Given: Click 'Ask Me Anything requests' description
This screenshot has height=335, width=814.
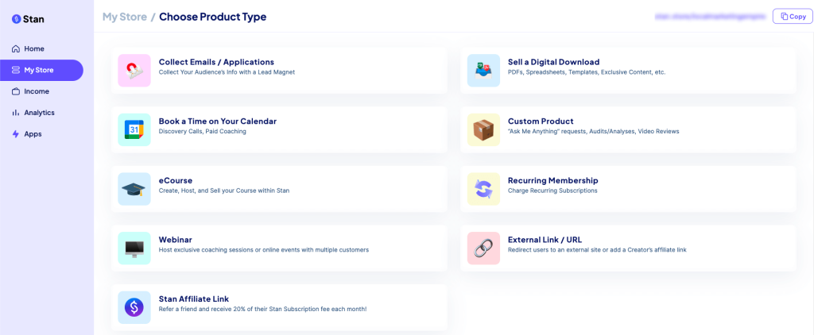Looking at the screenshot, I should (x=593, y=131).
